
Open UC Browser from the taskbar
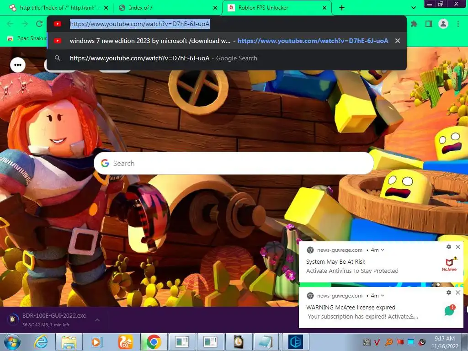[x=125, y=342]
